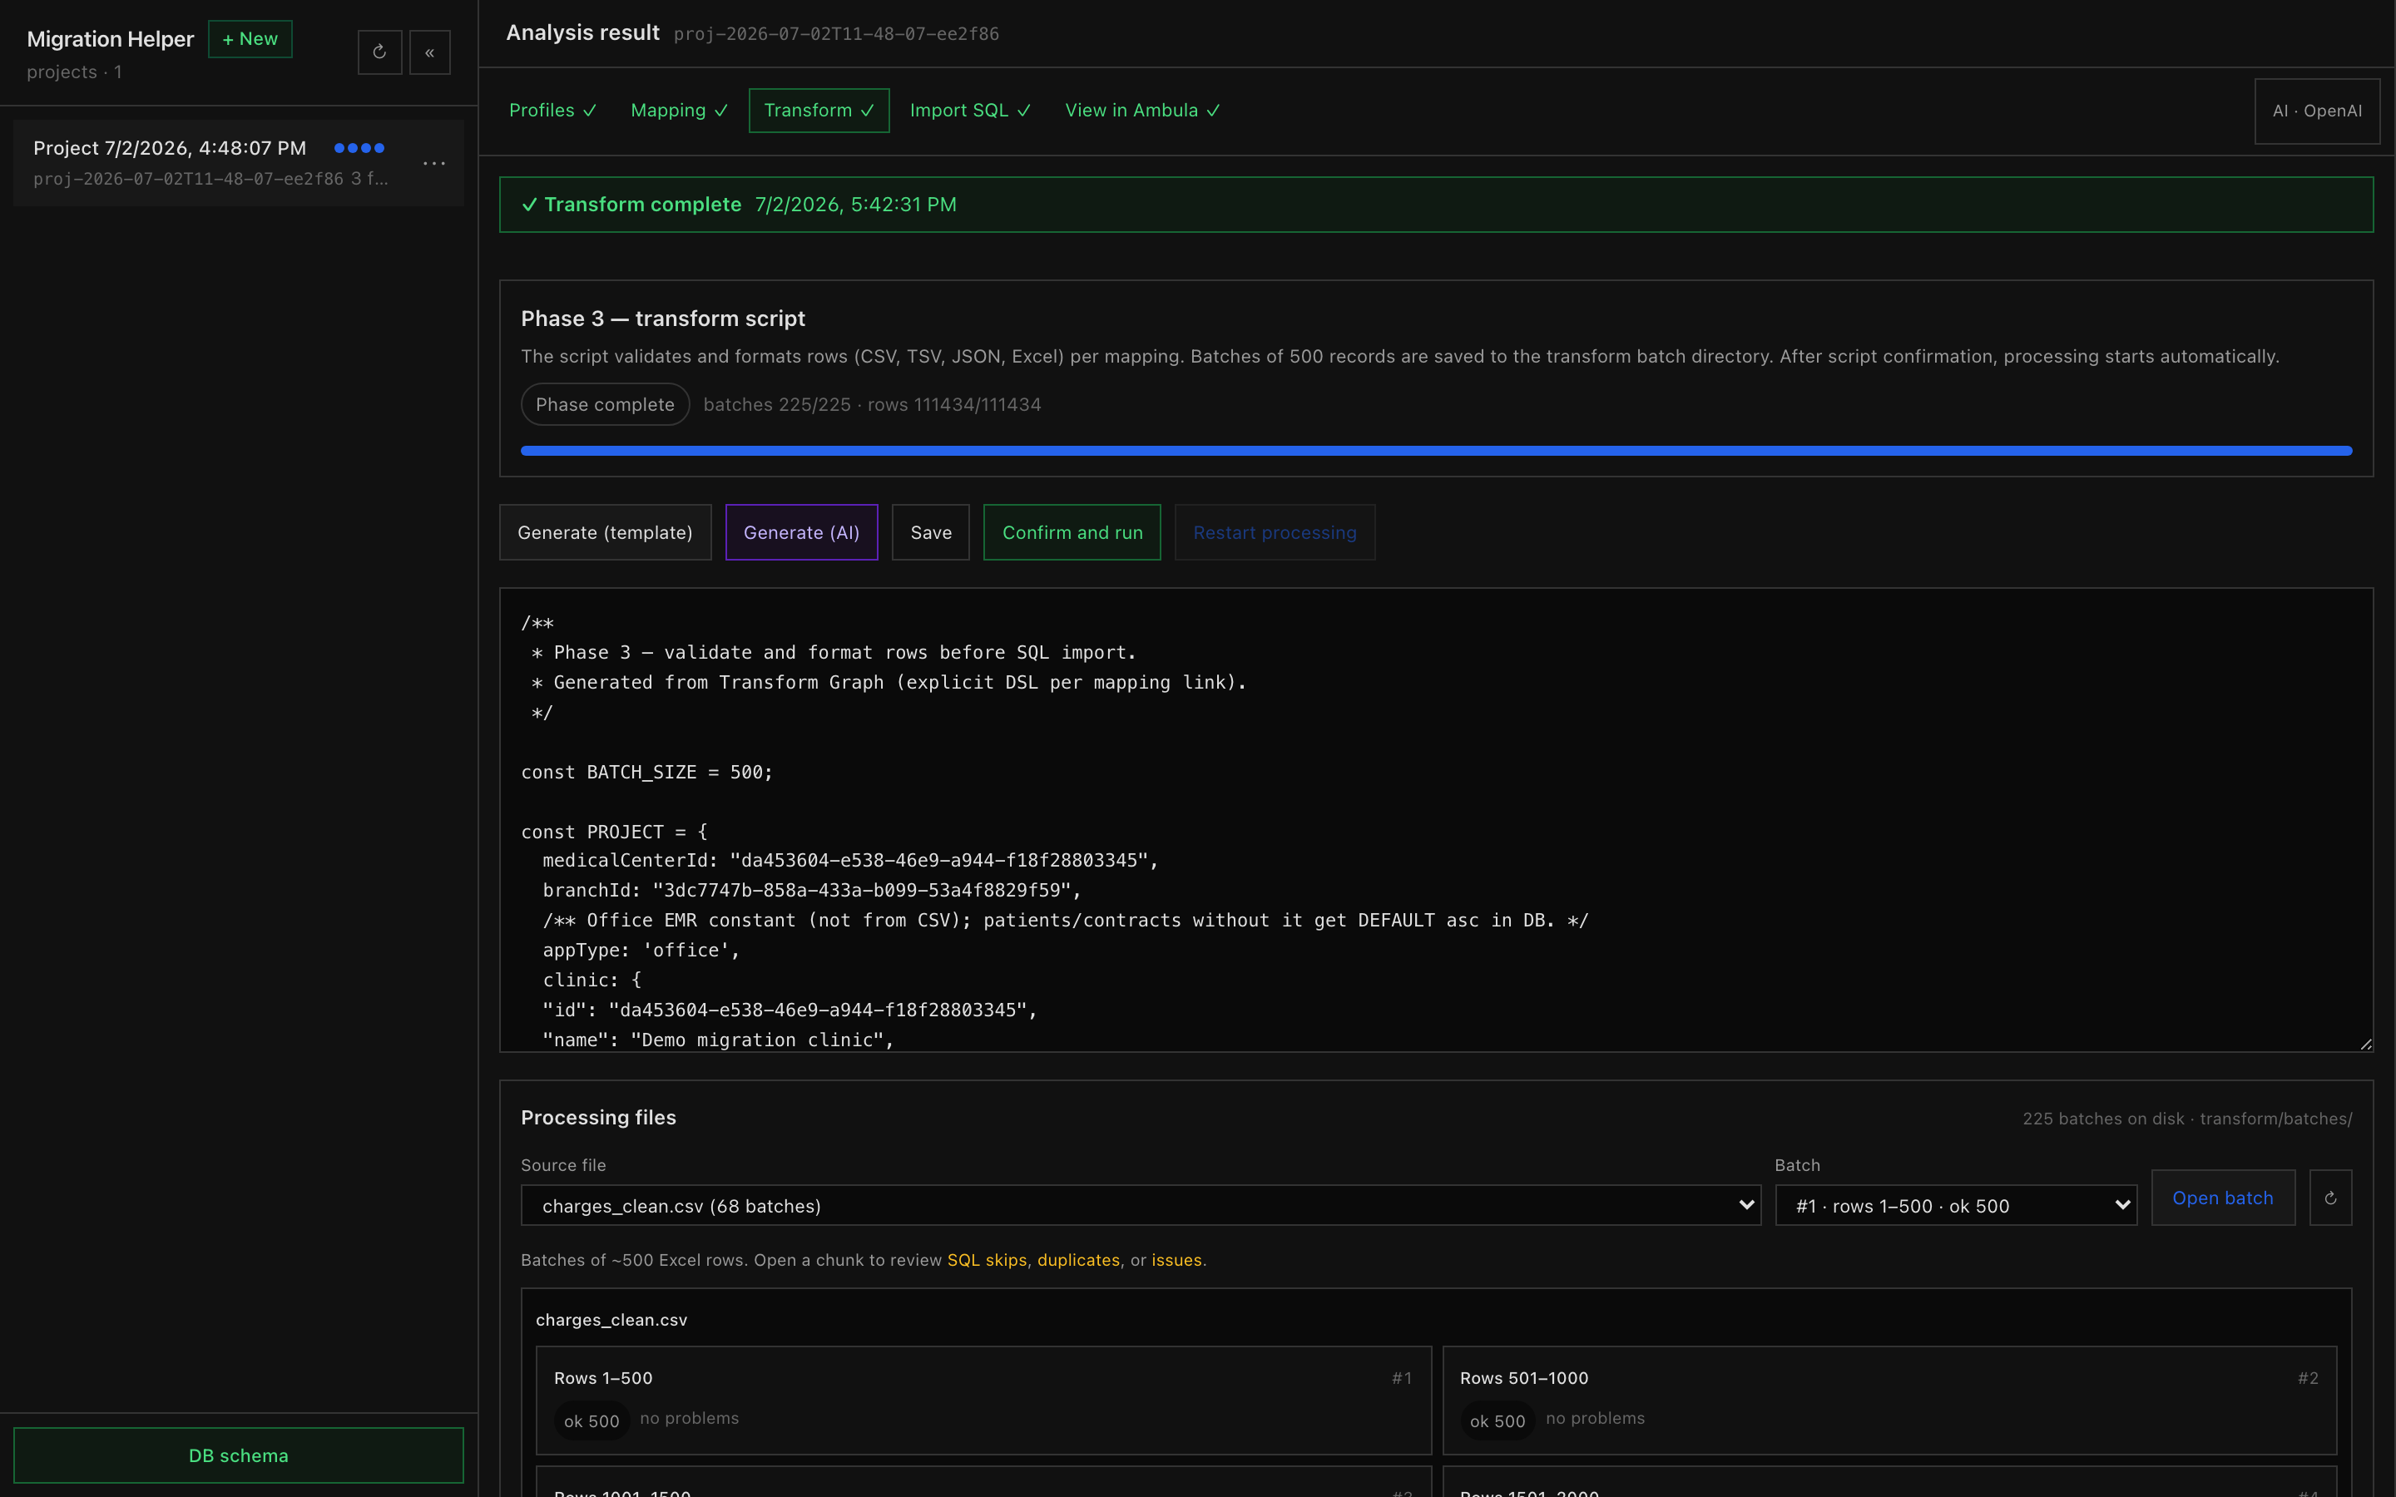Click the 'projects · 1' count text
The image size is (2396, 1497).
74,72
